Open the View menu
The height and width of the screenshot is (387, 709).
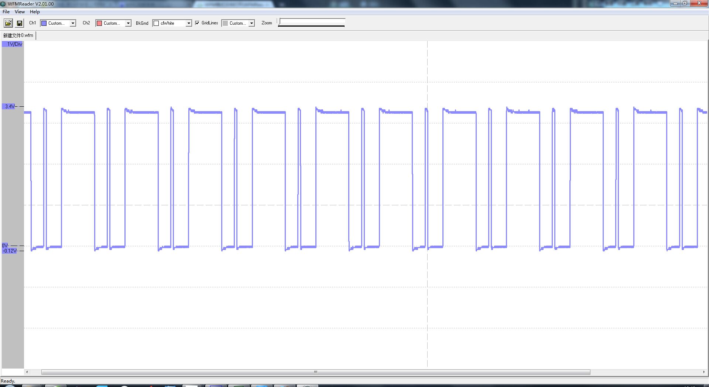20,12
